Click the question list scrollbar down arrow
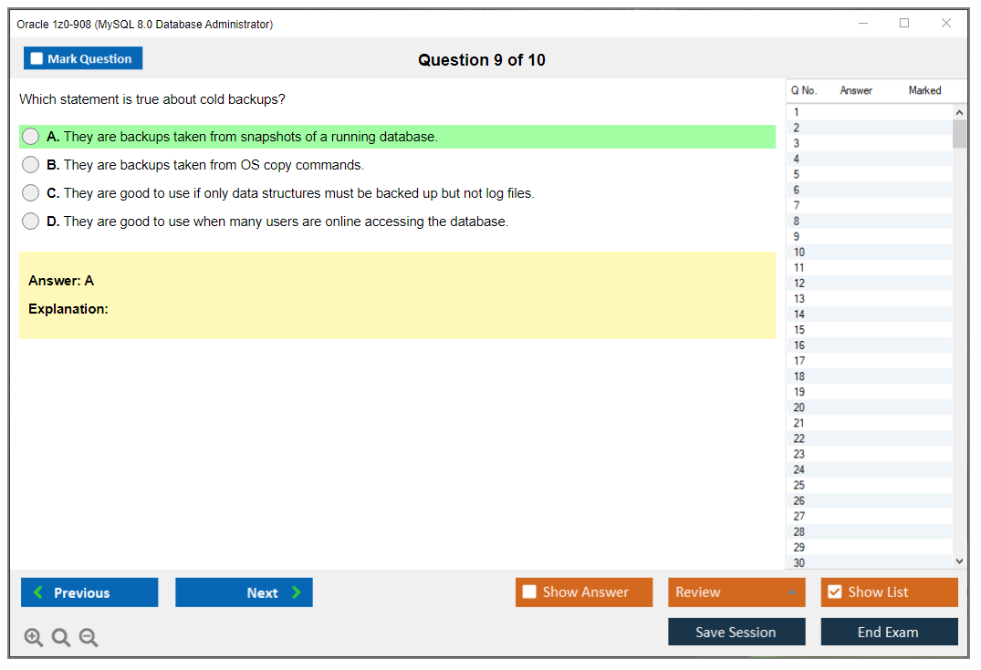This screenshot has height=670, width=981. click(x=959, y=561)
